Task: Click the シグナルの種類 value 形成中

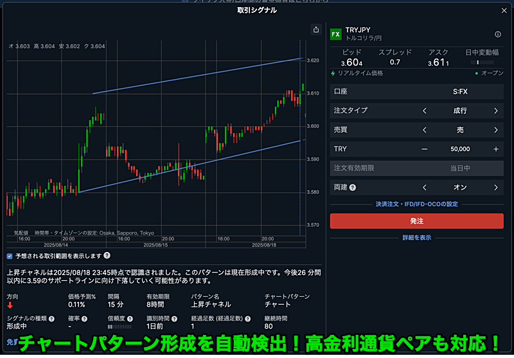Action: coord(17,327)
